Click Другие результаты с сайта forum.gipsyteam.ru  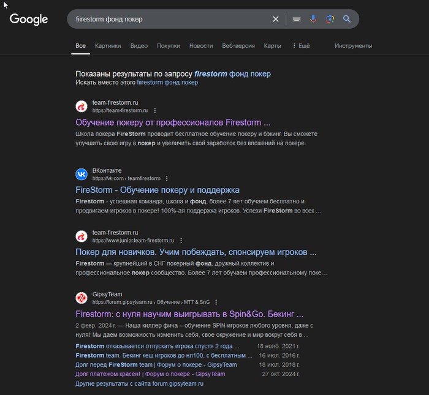(x=140, y=383)
